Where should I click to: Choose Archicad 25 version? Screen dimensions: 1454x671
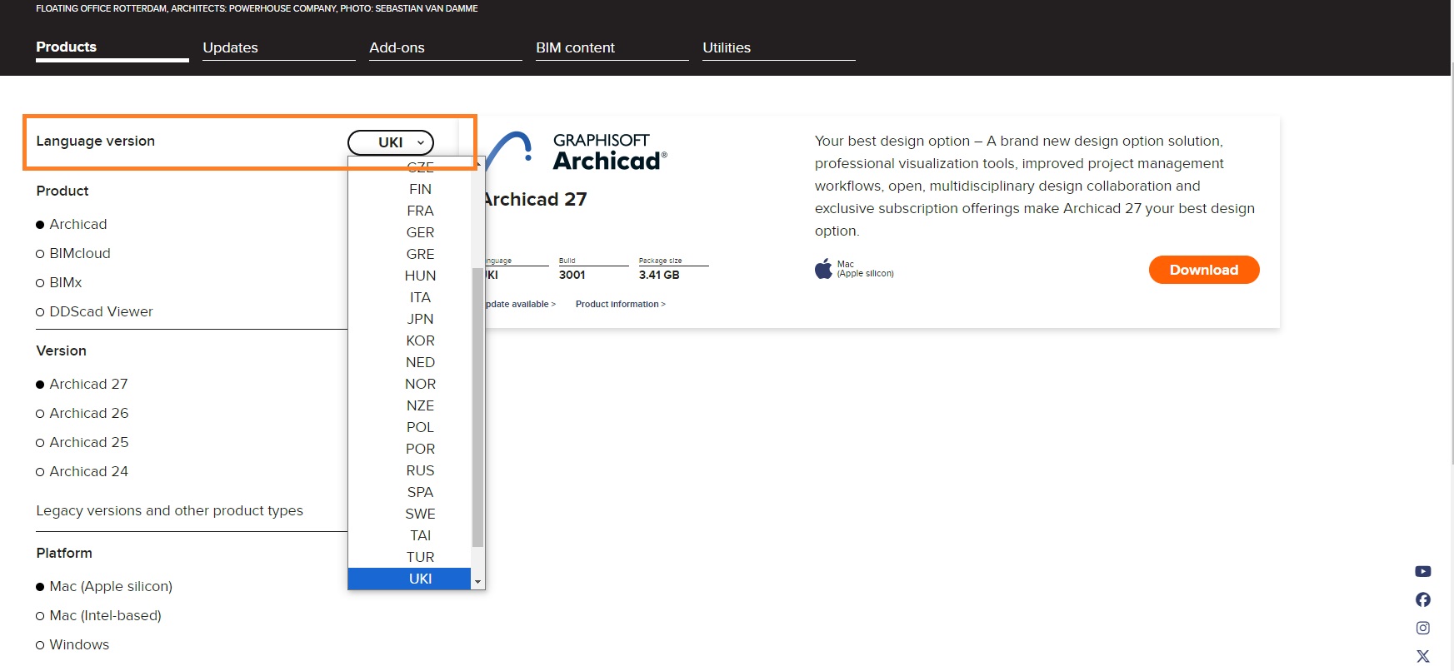click(82, 442)
